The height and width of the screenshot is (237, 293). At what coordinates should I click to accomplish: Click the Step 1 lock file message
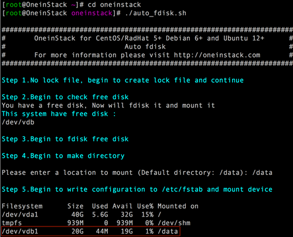122,80
